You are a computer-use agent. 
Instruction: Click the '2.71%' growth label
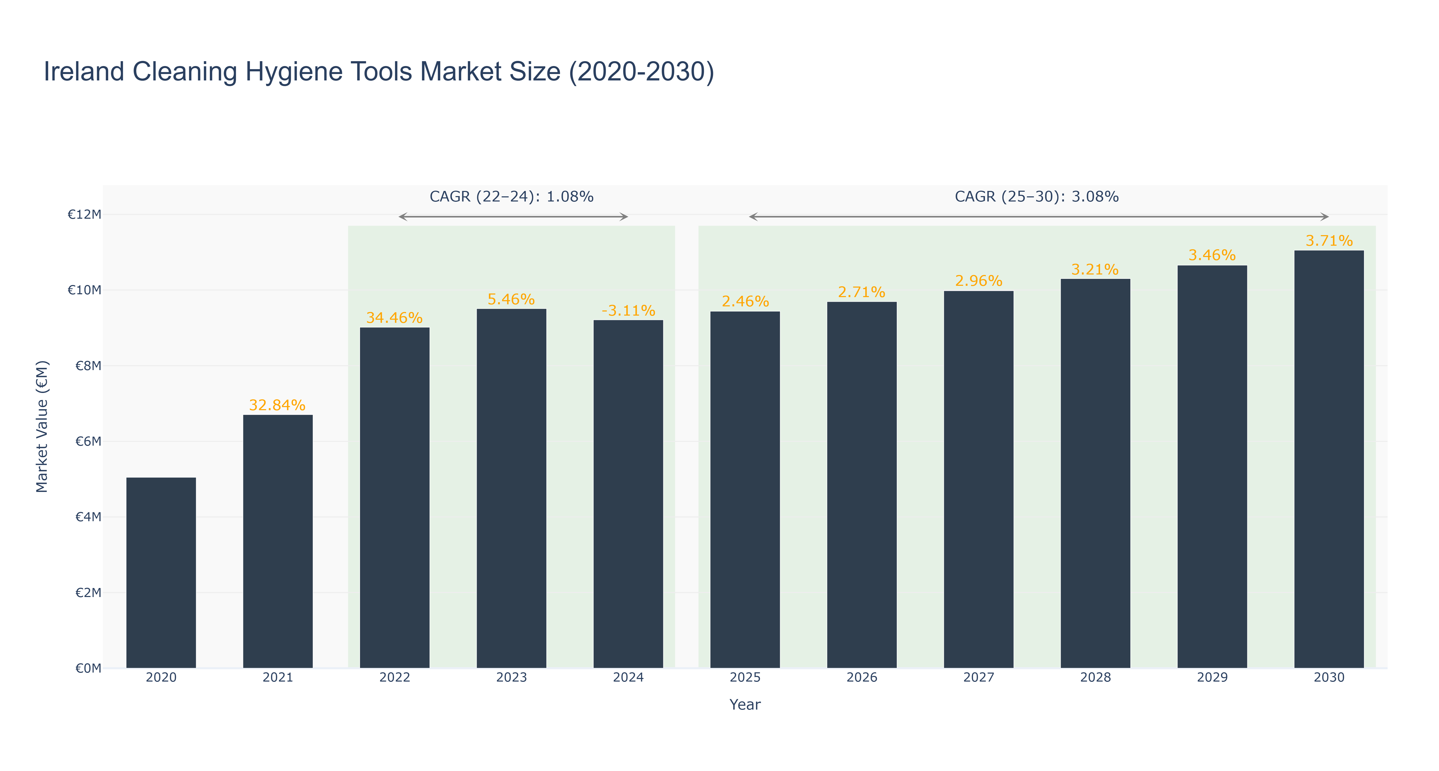(861, 292)
